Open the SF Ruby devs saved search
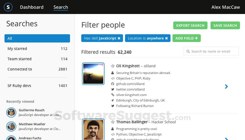 [x=37, y=85]
